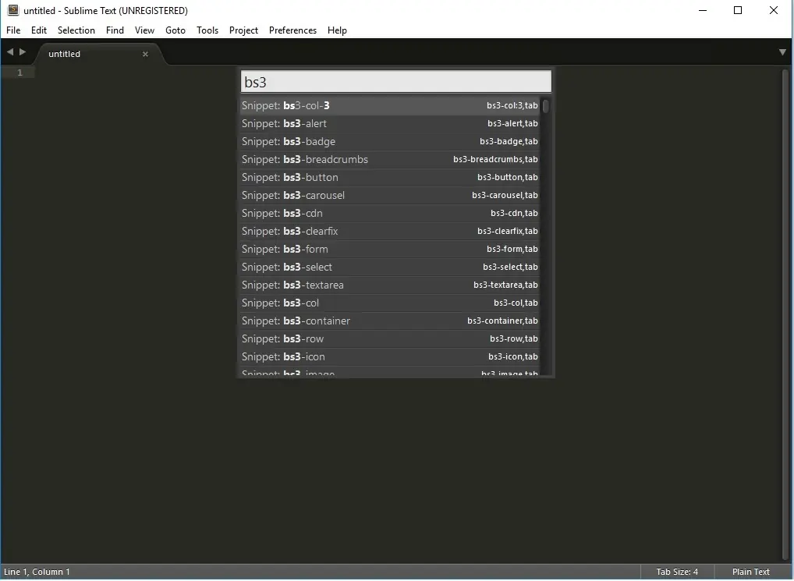Image resolution: width=794 pixels, height=581 pixels.
Task: Open the View menu
Action: 144,30
